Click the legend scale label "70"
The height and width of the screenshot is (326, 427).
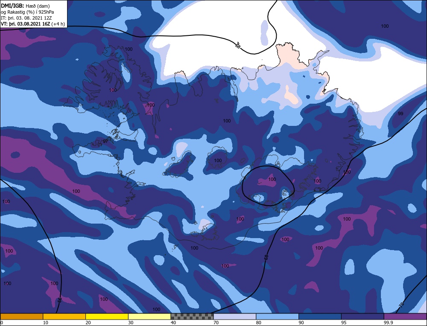coord(216,323)
